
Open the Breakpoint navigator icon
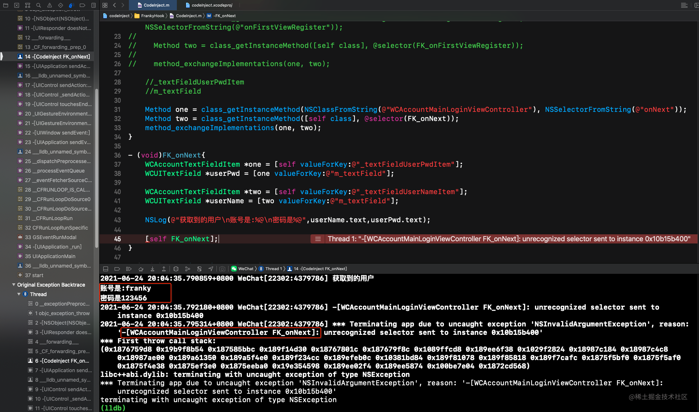coord(82,5)
